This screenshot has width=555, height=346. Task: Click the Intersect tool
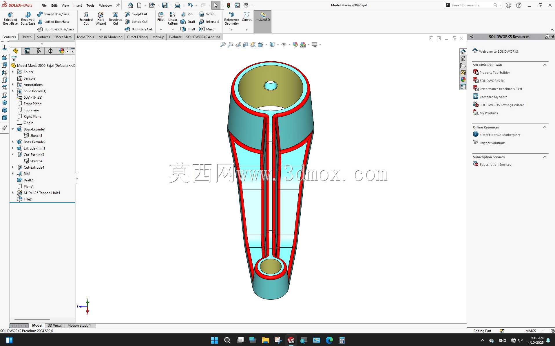click(209, 22)
